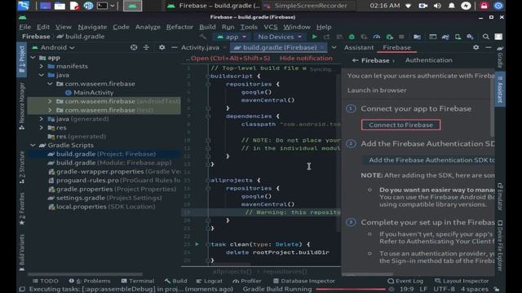The image size is (522, 293).
Task: Hide the Assistant panel with minus icon
Action: click(489, 47)
